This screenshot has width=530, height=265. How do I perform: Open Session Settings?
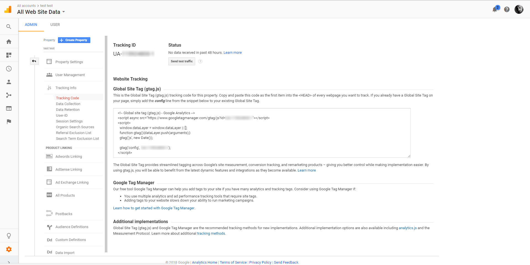tap(69, 121)
